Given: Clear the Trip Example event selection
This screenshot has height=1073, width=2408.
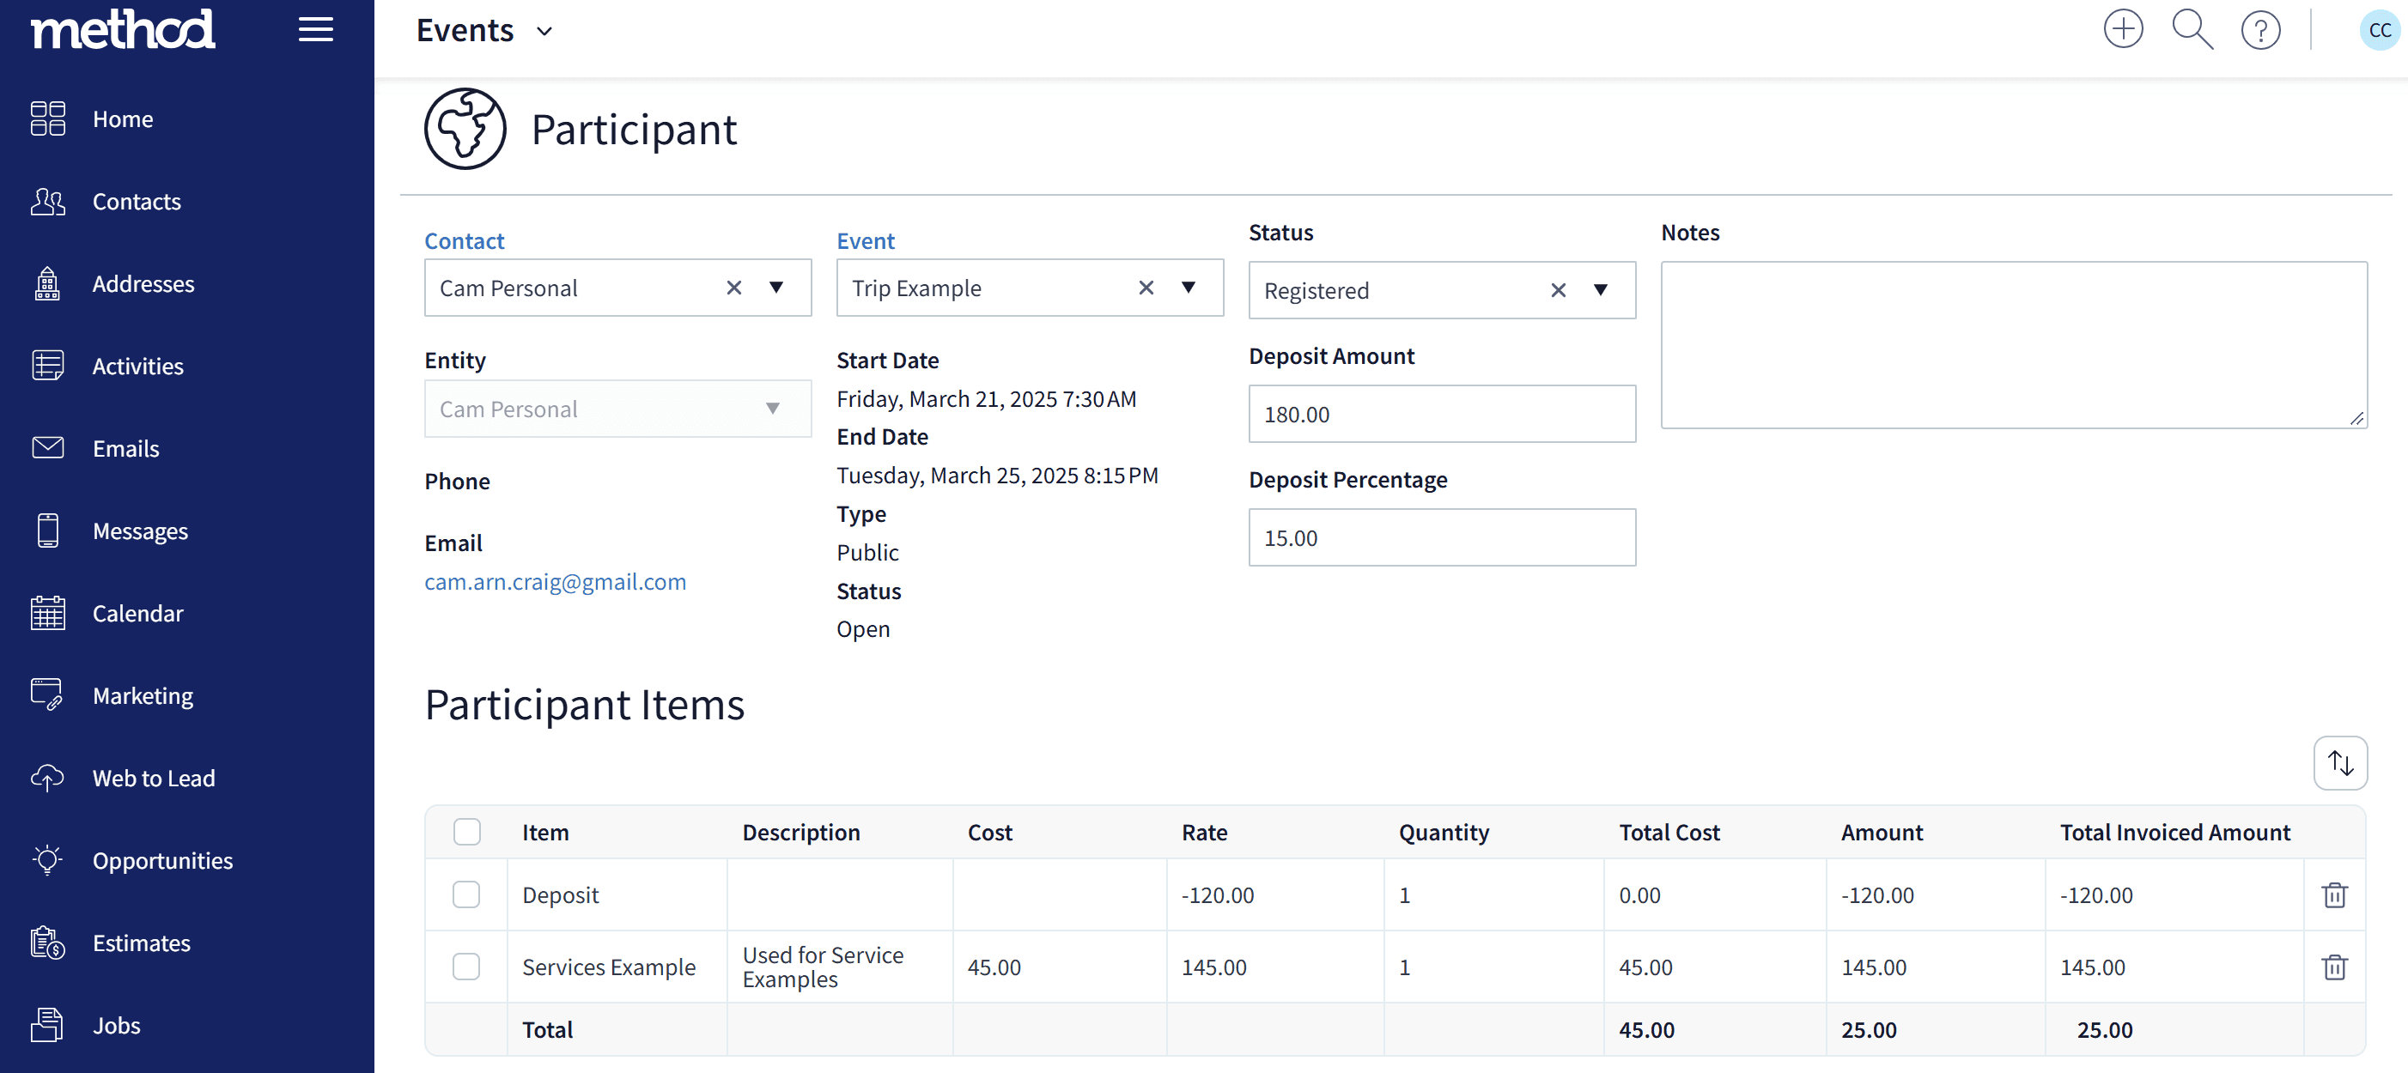Looking at the screenshot, I should [x=1146, y=288].
